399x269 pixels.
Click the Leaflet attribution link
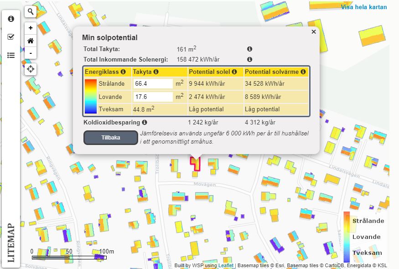(226, 265)
